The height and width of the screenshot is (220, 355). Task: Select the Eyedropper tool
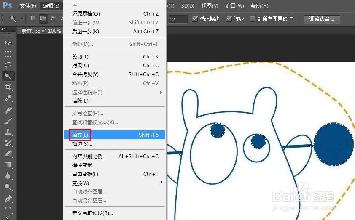pos(8,98)
